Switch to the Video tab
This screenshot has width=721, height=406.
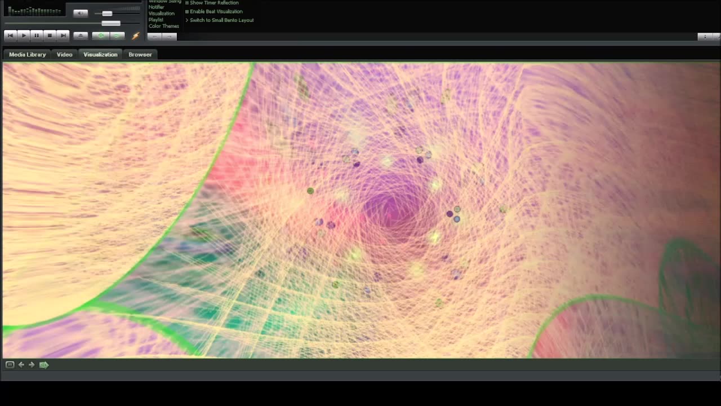click(x=64, y=55)
